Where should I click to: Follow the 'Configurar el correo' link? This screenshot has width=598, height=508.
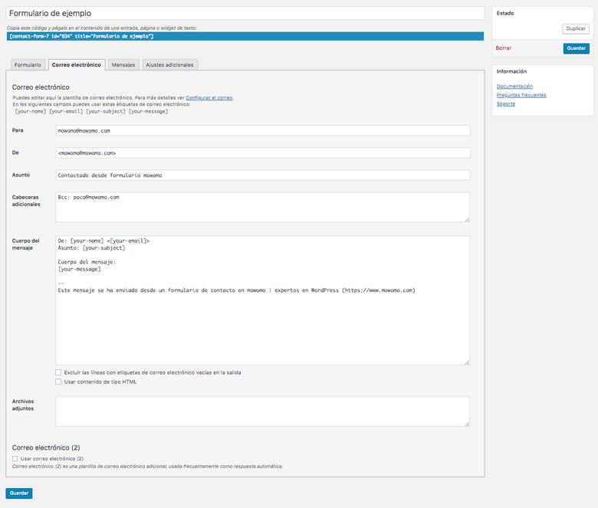[x=209, y=98]
